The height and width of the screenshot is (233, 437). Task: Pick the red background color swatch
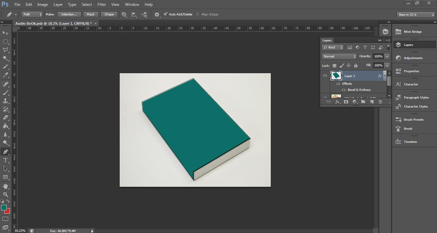pyautogui.click(x=8, y=212)
